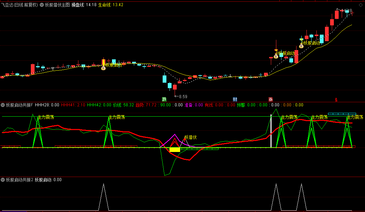Click the 操盘线: 14.18 value
This screenshot has width=365, height=212.
coord(84,5)
